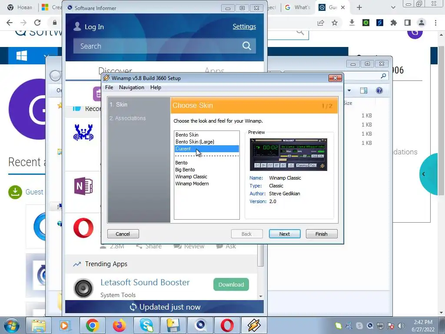This screenshot has width=445, height=334.
Task: Bookmark this page with the star icon
Action: [335, 23]
